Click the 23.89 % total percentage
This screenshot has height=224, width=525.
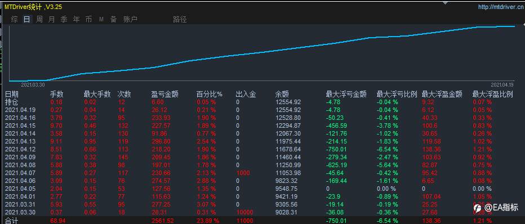click(x=208, y=221)
